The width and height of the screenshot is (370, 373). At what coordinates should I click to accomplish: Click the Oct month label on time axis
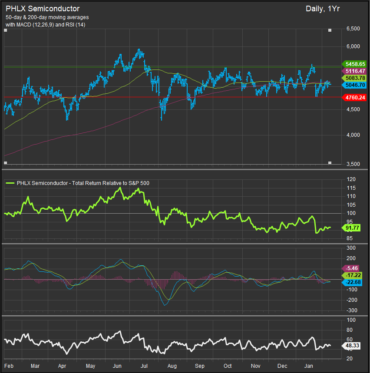tap(228, 366)
